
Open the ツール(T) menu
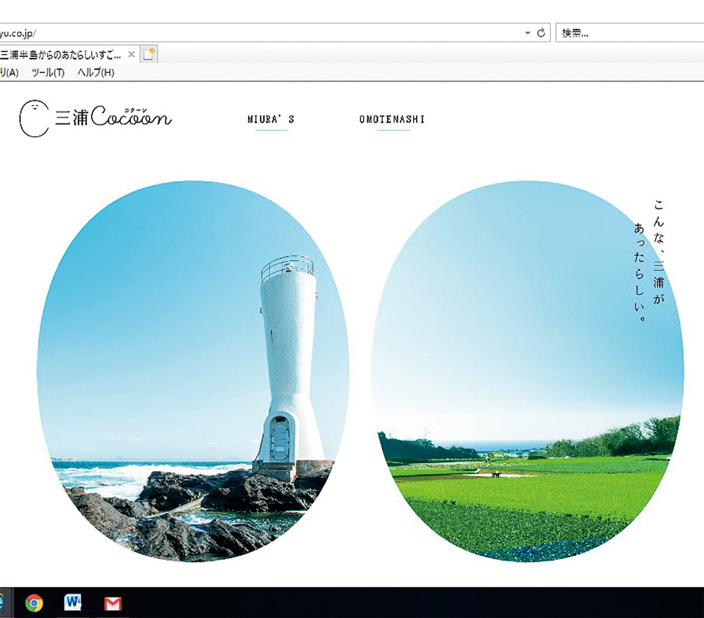48,72
